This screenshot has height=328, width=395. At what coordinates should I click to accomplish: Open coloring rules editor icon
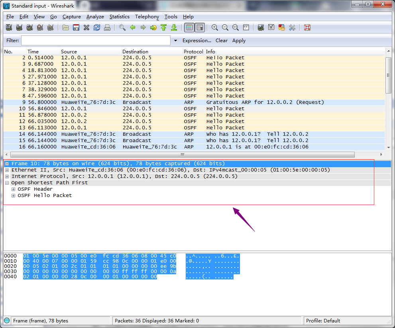coord(282,27)
